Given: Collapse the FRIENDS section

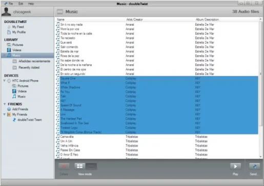Looking at the screenshot, I should click(5, 104).
